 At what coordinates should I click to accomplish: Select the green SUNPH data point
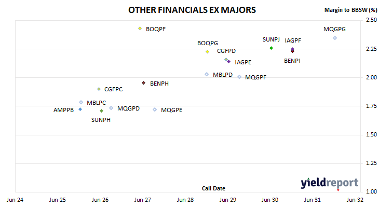[x=102, y=111]
